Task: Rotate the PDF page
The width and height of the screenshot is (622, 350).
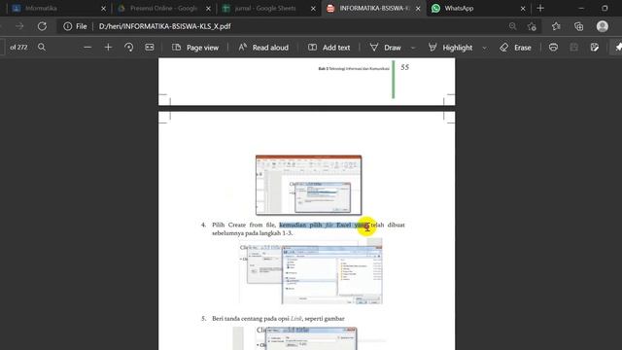Action: coord(128,48)
